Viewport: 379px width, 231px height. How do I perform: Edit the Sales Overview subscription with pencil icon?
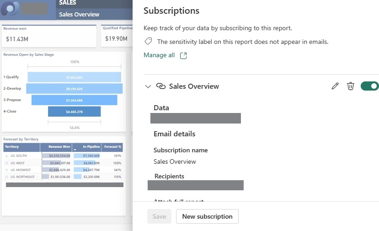(335, 86)
